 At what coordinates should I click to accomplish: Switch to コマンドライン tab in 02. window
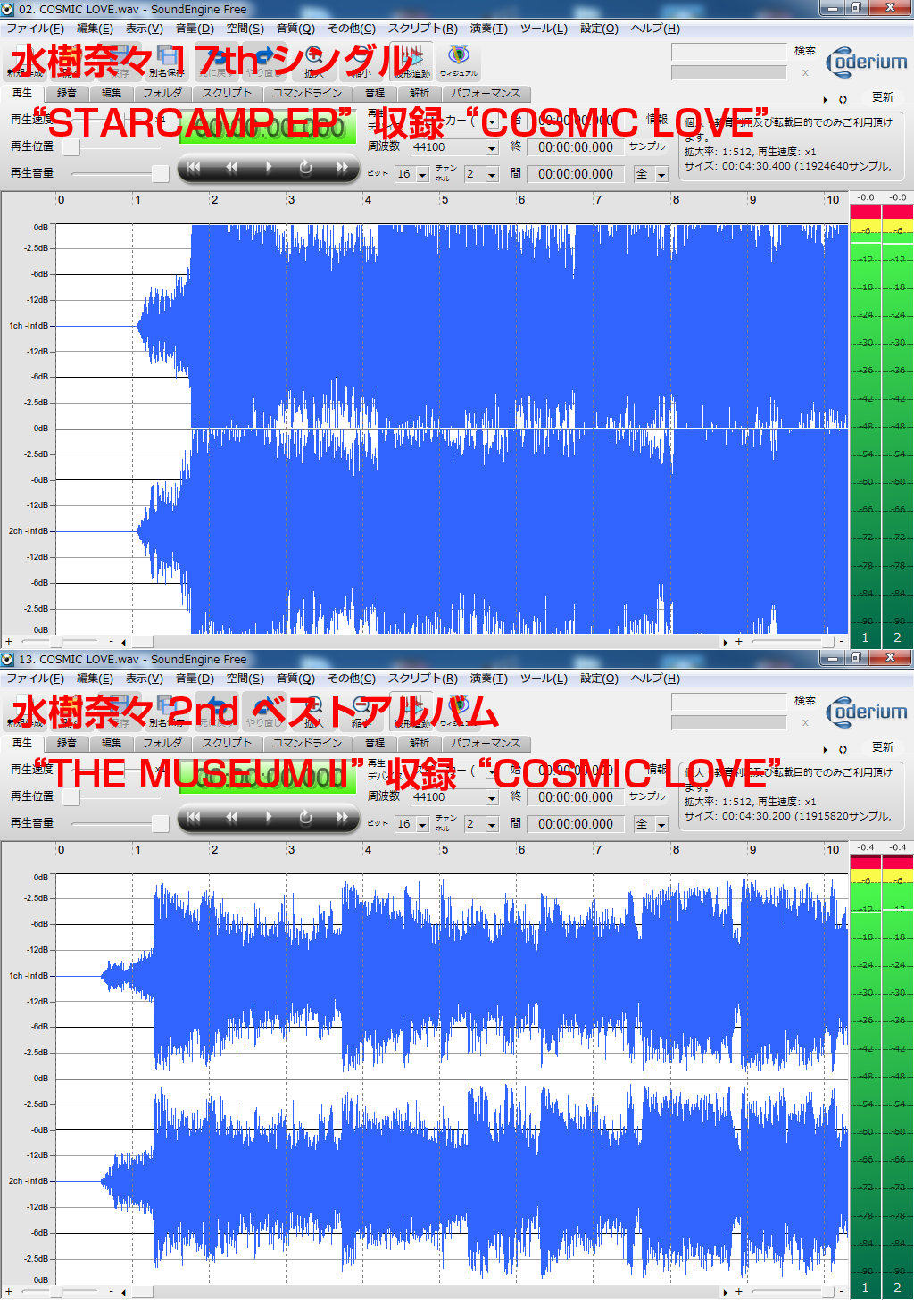[x=307, y=93]
